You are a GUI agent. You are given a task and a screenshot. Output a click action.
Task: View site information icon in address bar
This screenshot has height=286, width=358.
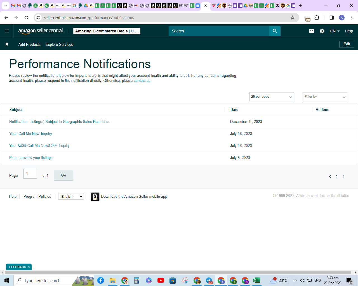38,18
